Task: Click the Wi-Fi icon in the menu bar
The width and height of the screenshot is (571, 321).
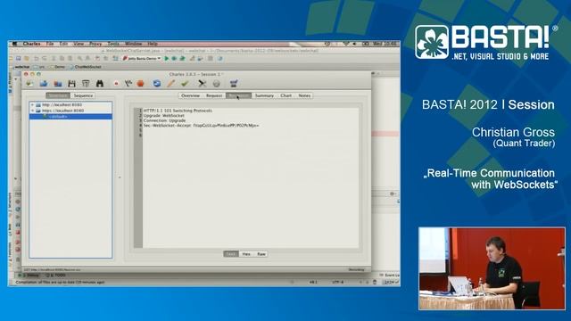Action: click(345, 44)
